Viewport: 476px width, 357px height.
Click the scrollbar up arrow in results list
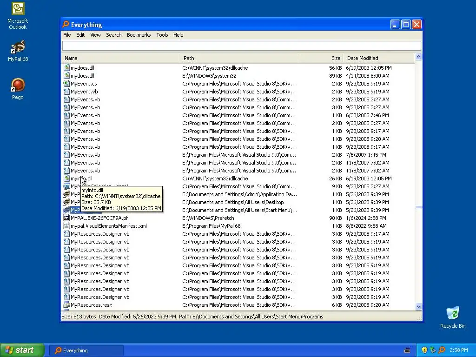(418, 57)
